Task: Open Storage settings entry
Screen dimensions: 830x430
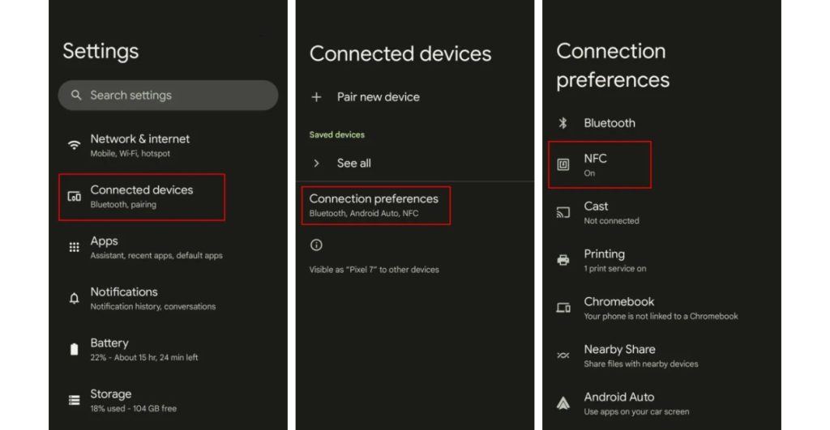Action: coord(168,400)
